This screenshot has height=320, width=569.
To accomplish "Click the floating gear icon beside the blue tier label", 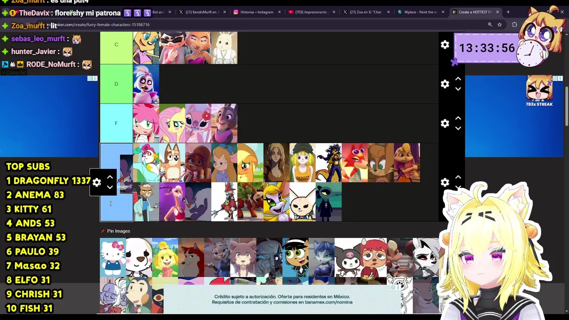I will (96, 182).
